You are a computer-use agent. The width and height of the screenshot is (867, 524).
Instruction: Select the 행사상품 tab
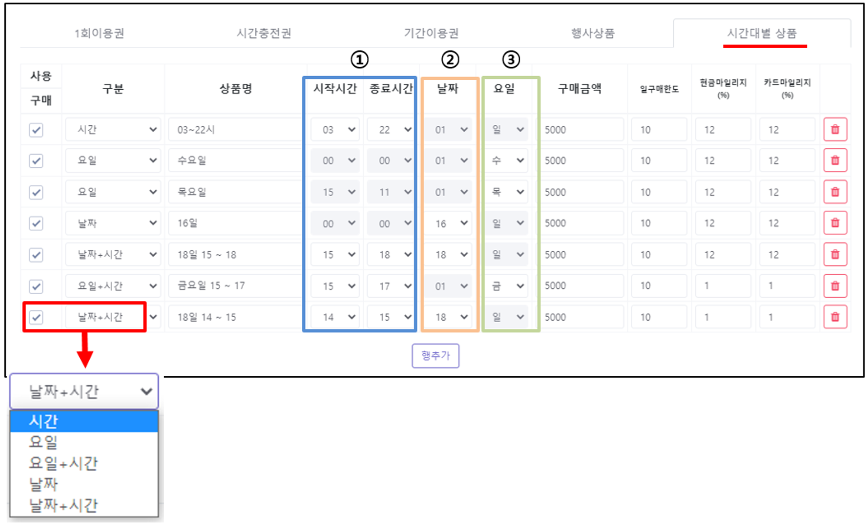coord(593,33)
